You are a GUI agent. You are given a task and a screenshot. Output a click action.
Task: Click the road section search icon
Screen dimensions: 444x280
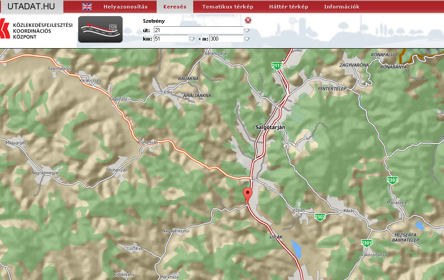(x=100, y=29)
